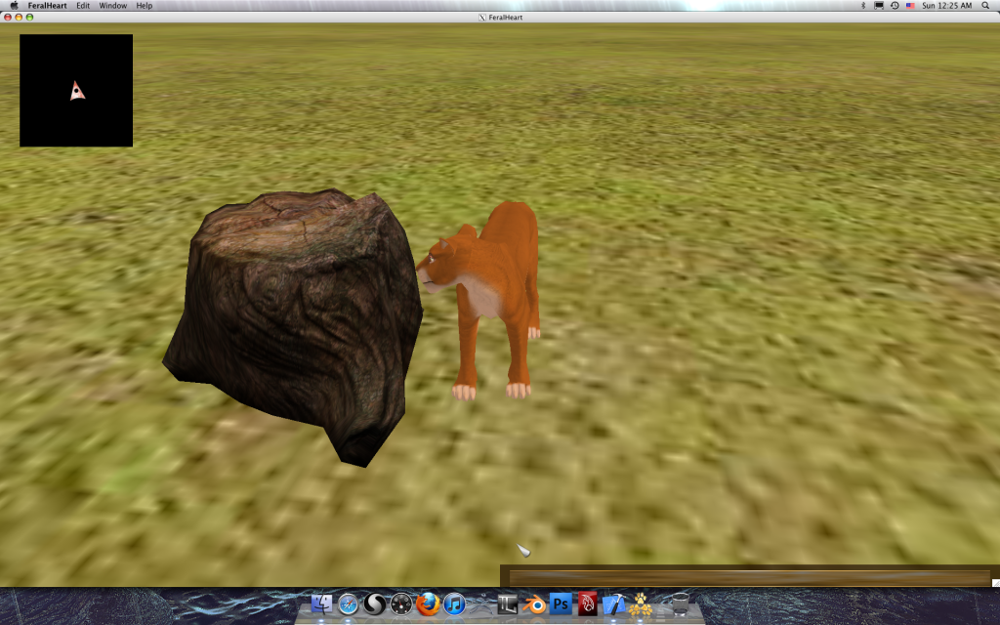Open Spotlight search magnifier
1000x625 pixels.
[985, 5]
